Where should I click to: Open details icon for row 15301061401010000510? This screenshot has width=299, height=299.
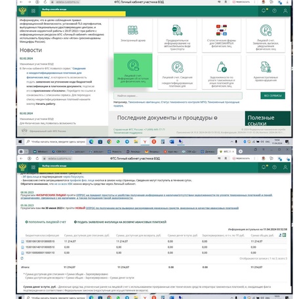[x=22, y=247]
